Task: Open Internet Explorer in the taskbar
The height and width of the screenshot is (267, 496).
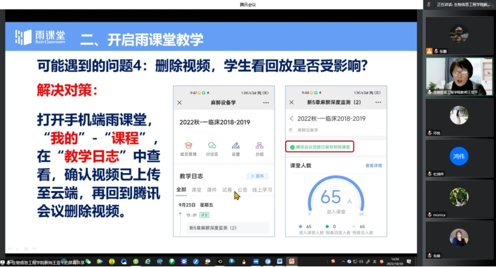Action: pyautogui.click(x=147, y=262)
